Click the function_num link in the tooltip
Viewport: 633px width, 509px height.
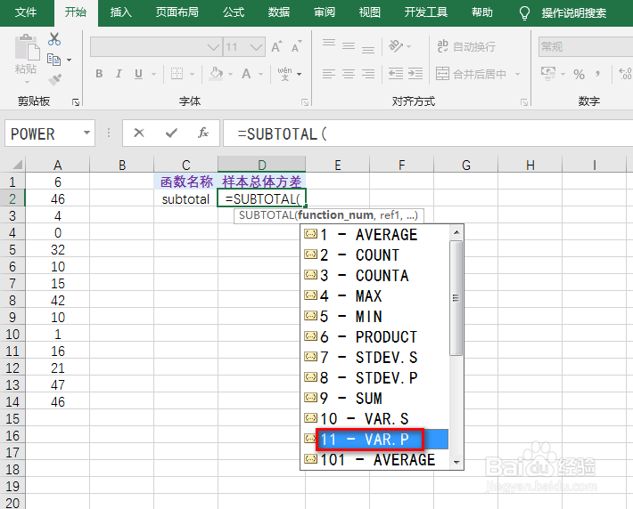[x=335, y=215]
